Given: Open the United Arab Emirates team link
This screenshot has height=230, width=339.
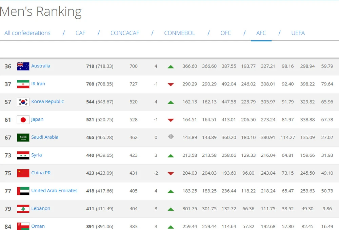Looking at the screenshot, I should 54,191.
